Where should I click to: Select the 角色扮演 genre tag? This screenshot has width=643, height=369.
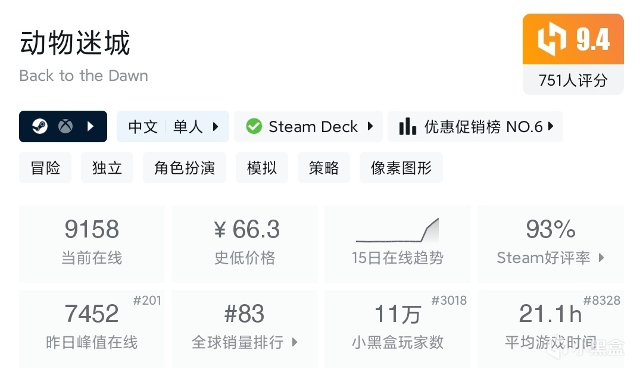pos(185,168)
